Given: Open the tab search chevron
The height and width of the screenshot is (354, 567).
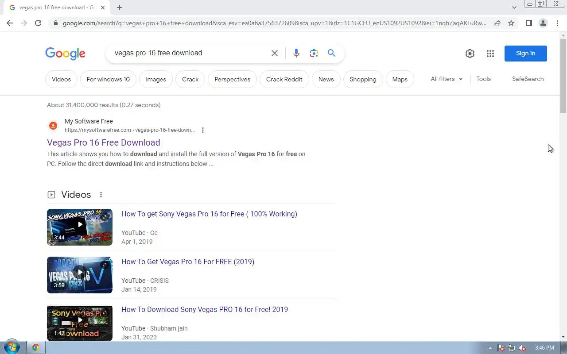Looking at the screenshot, I should pyautogui.click(x=514, y=8).
